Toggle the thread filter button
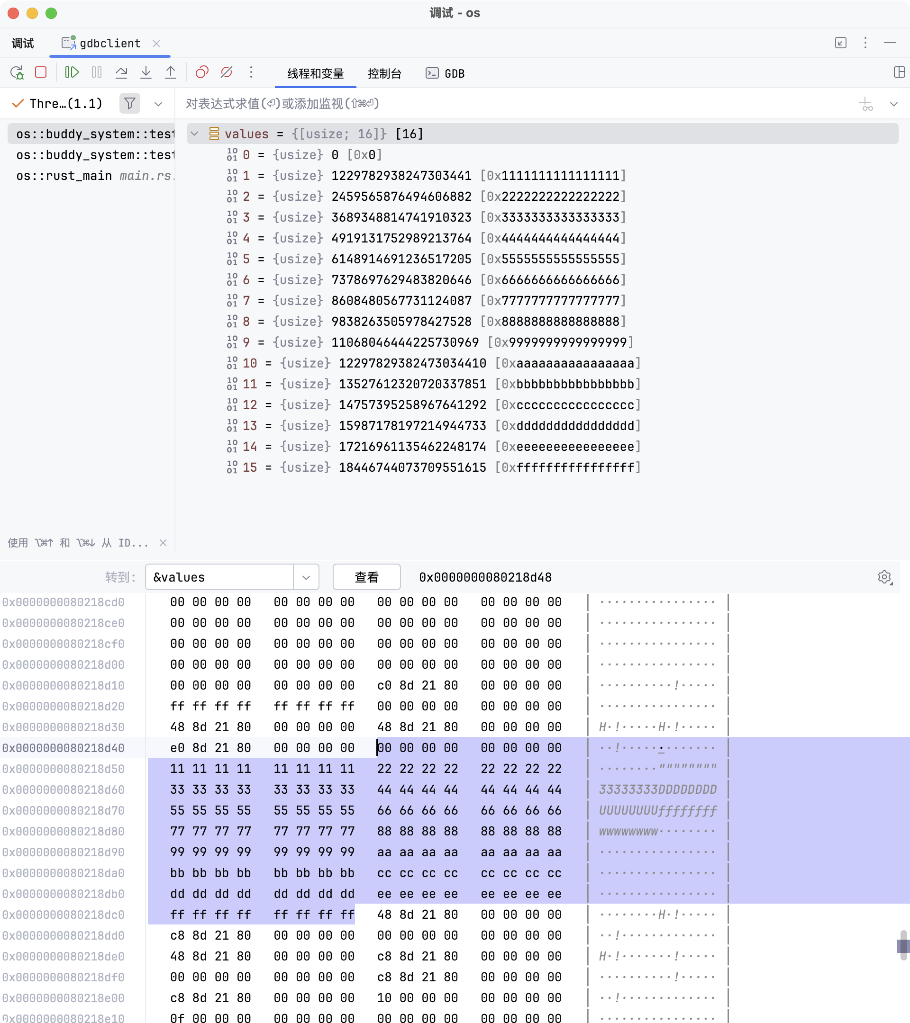The width and height of the screenshot is (910, 1023). tap(130, 104)
